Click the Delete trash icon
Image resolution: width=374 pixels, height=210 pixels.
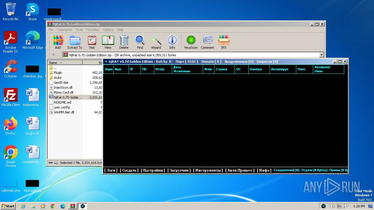(x=124, y=42)
